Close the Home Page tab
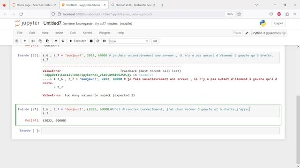The width and height of the screenshot is (300, 168). (55, 5)
